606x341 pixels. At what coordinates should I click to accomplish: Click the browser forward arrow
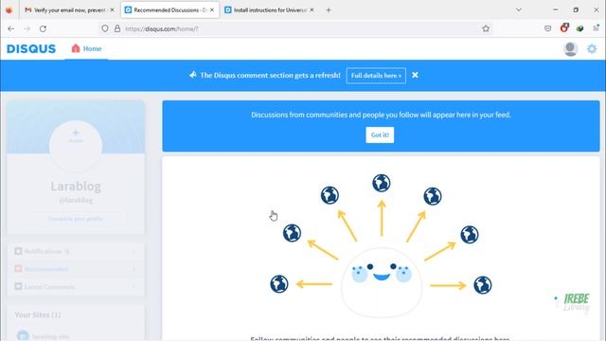(x=27, y=28)
